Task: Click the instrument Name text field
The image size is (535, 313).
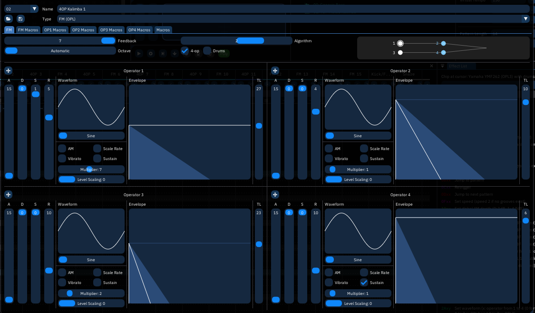Action: [x=292, y=9]
